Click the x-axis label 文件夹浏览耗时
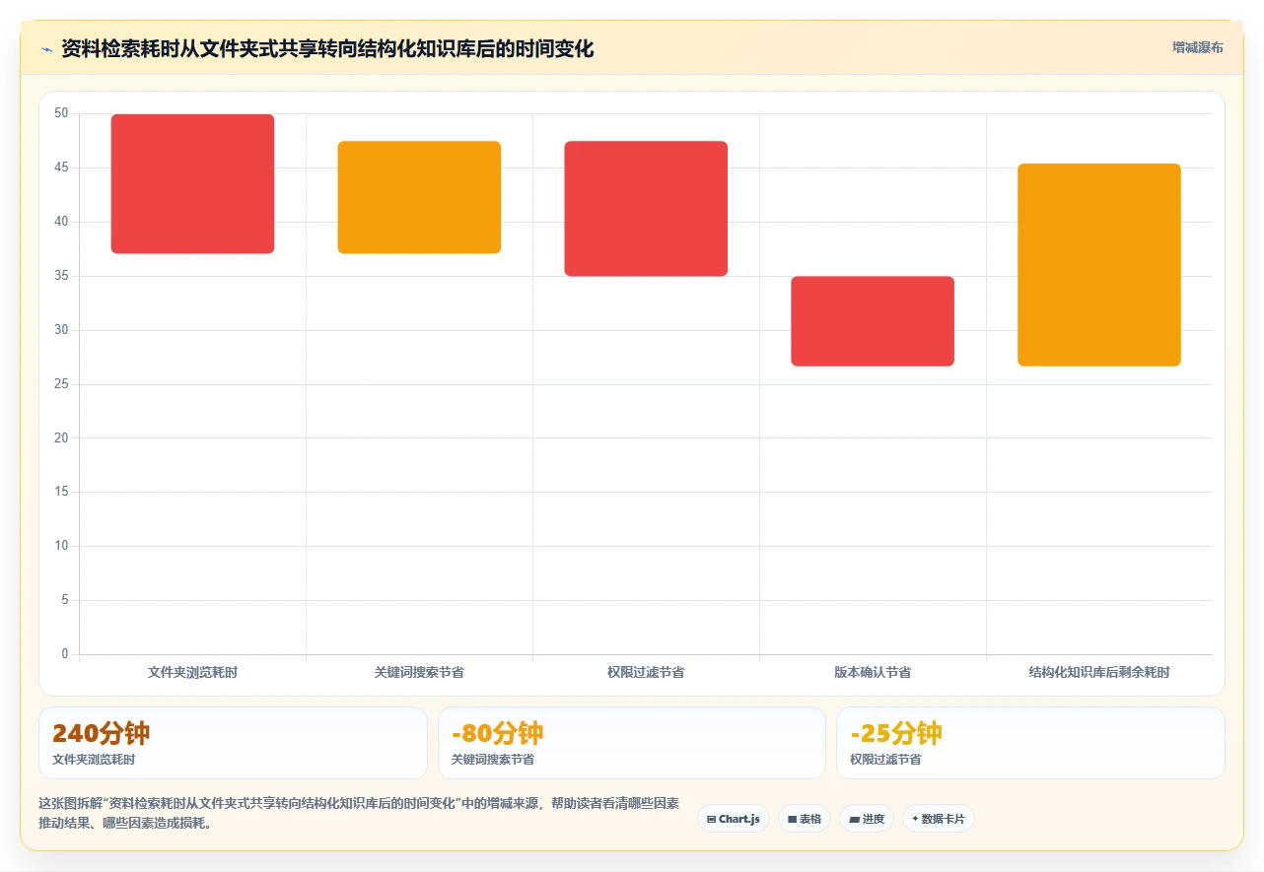Viewport: 1264px width, 872px height. 192,672
